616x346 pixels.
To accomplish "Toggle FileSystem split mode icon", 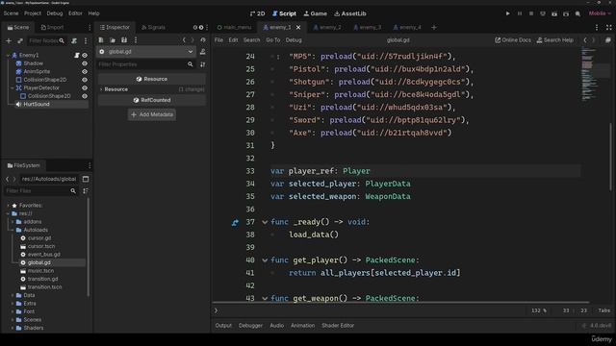I will [x=86, y=179].
